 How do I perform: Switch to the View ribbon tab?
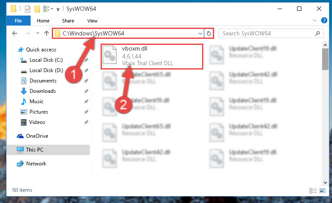pos(92,21)
